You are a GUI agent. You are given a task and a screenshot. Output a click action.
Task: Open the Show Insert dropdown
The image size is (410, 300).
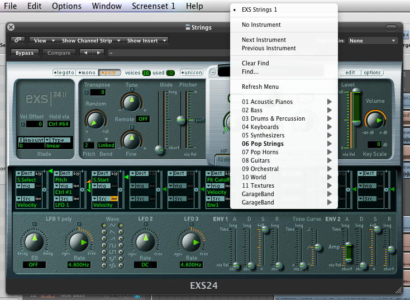(x=145, y=41)
